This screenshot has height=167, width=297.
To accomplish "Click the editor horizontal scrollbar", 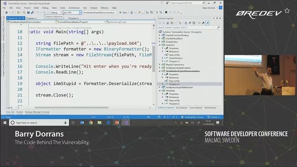I will point(71,108).
